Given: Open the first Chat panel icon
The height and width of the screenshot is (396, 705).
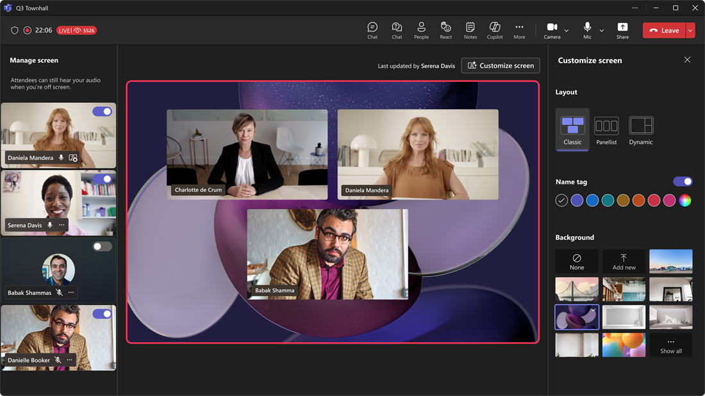Looking at the screenshot, I should [372, 30].
